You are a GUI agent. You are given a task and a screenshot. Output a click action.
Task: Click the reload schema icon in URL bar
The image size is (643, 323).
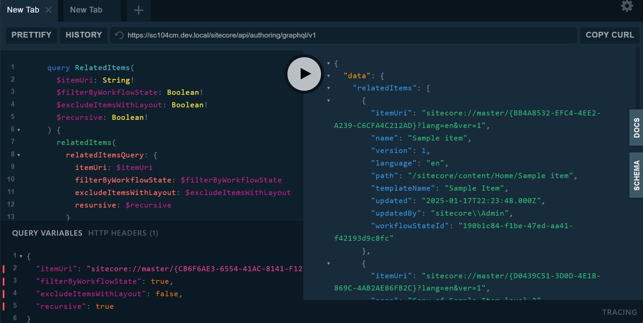(119, 35)
